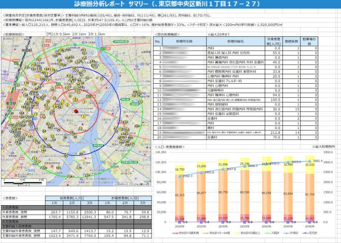
Task: Click the 診療圏分析レポート サマリー title bar
Action: [x=170, y=4]
